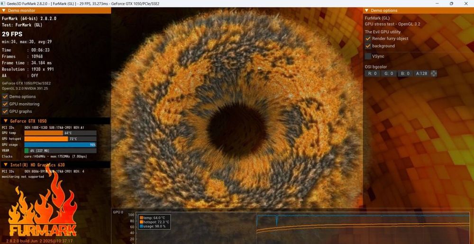Restore down the FurMark window
This screenshot has width=474, height=244.
point(451,4)
